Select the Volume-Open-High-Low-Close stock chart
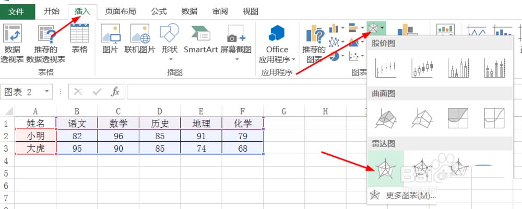This screenshot has height=209, width=522. pyautogui.click(x=495, y=68)
